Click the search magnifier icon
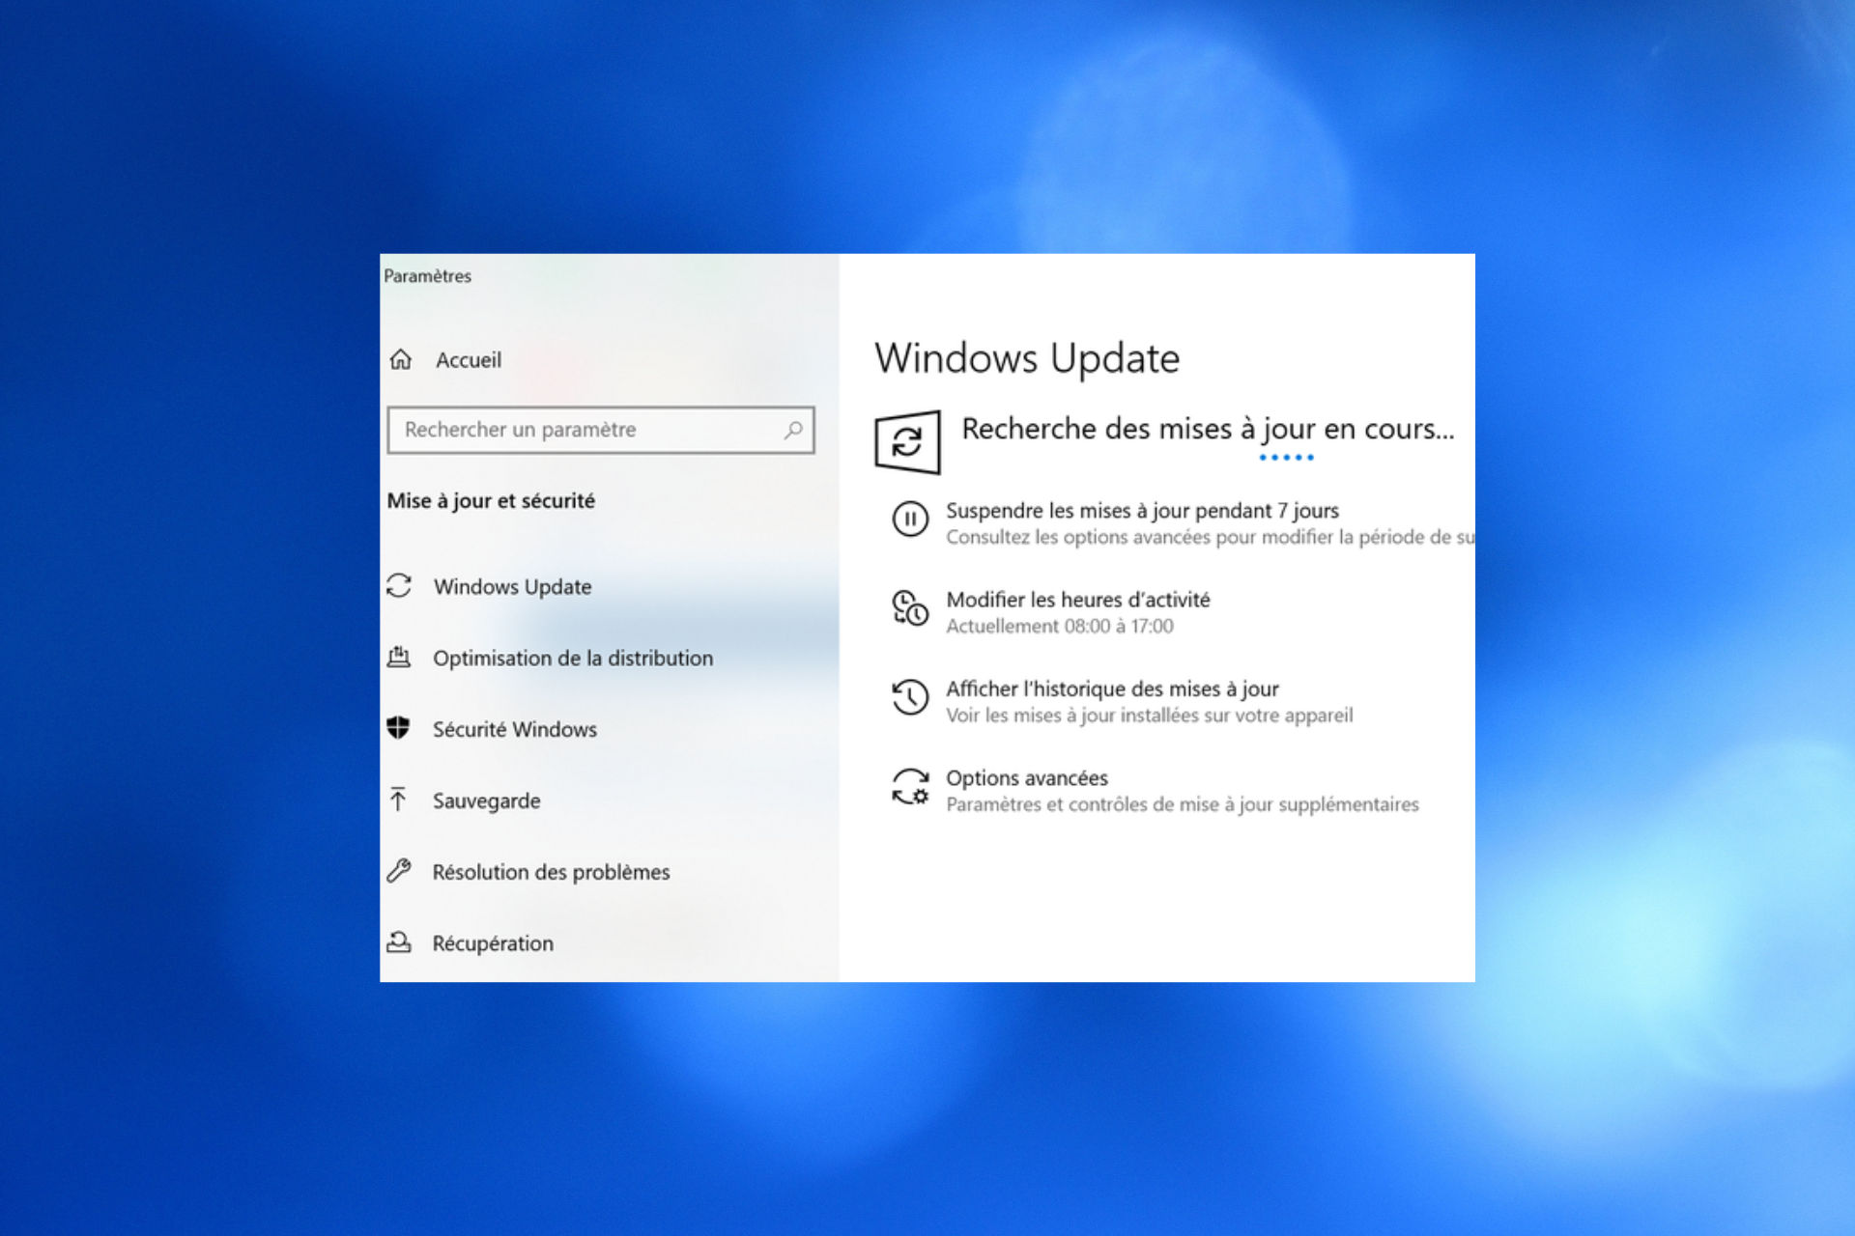The width and height of the screenshot is (1855, 1236). 793,430
